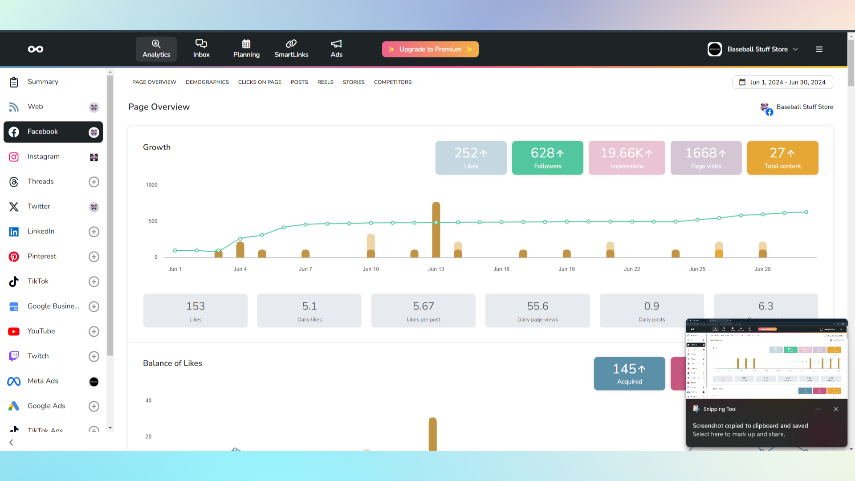This screenshot has width=855, height=481.
Task: Open the hamburger menu icon
Action: pos(819,49)
